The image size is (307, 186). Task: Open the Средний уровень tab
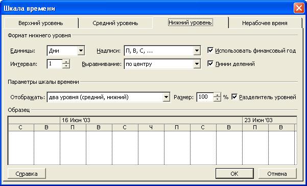tap(115, 23)
